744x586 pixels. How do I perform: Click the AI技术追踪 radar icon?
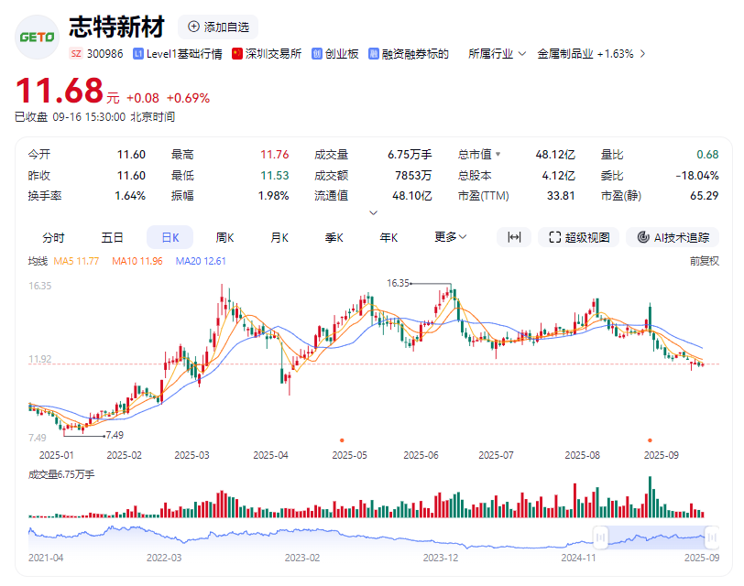point(643,237)
